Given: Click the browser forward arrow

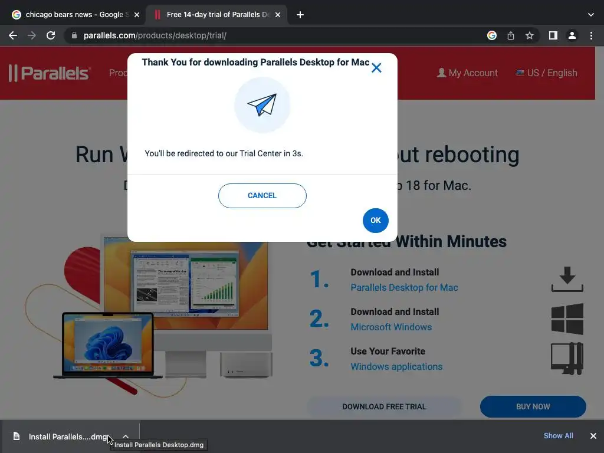Looking at the screenshot, I should click(x=32, y=35).
